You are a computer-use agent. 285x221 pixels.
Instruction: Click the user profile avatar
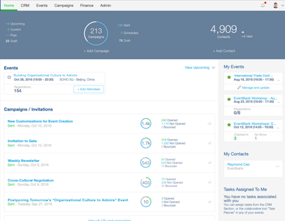[x=276, y=5]
